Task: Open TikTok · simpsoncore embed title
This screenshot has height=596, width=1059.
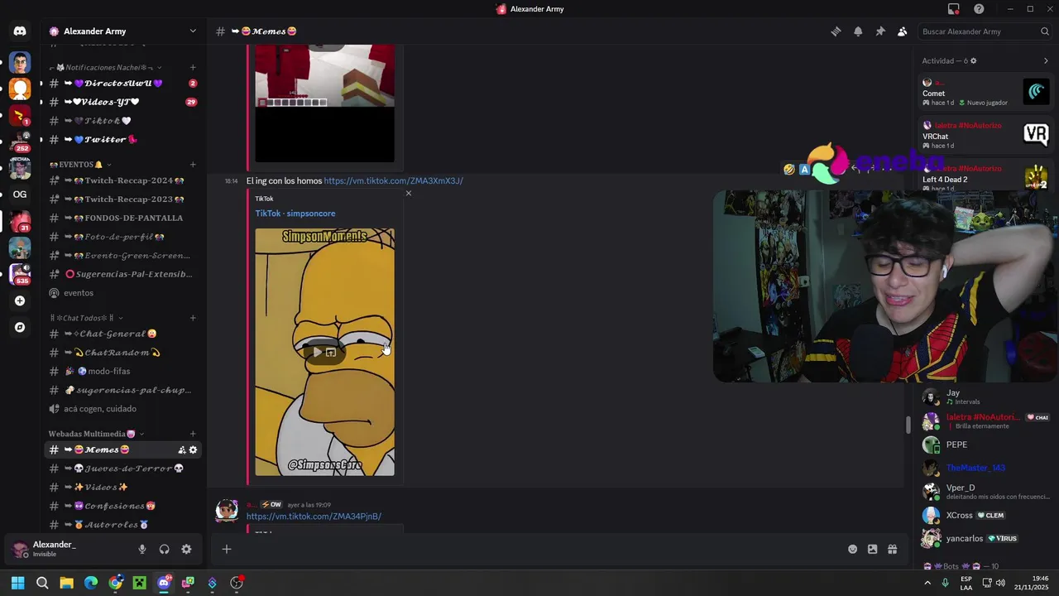Action: 295,214
